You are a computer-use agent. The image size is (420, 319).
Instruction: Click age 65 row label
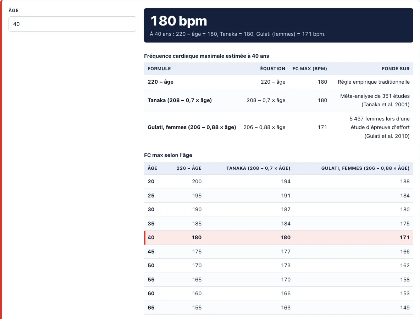tap(151, 308)
